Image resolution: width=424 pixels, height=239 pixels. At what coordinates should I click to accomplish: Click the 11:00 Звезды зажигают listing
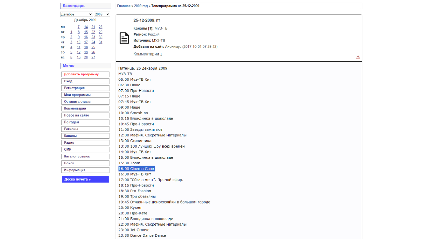tap(140, 130)
